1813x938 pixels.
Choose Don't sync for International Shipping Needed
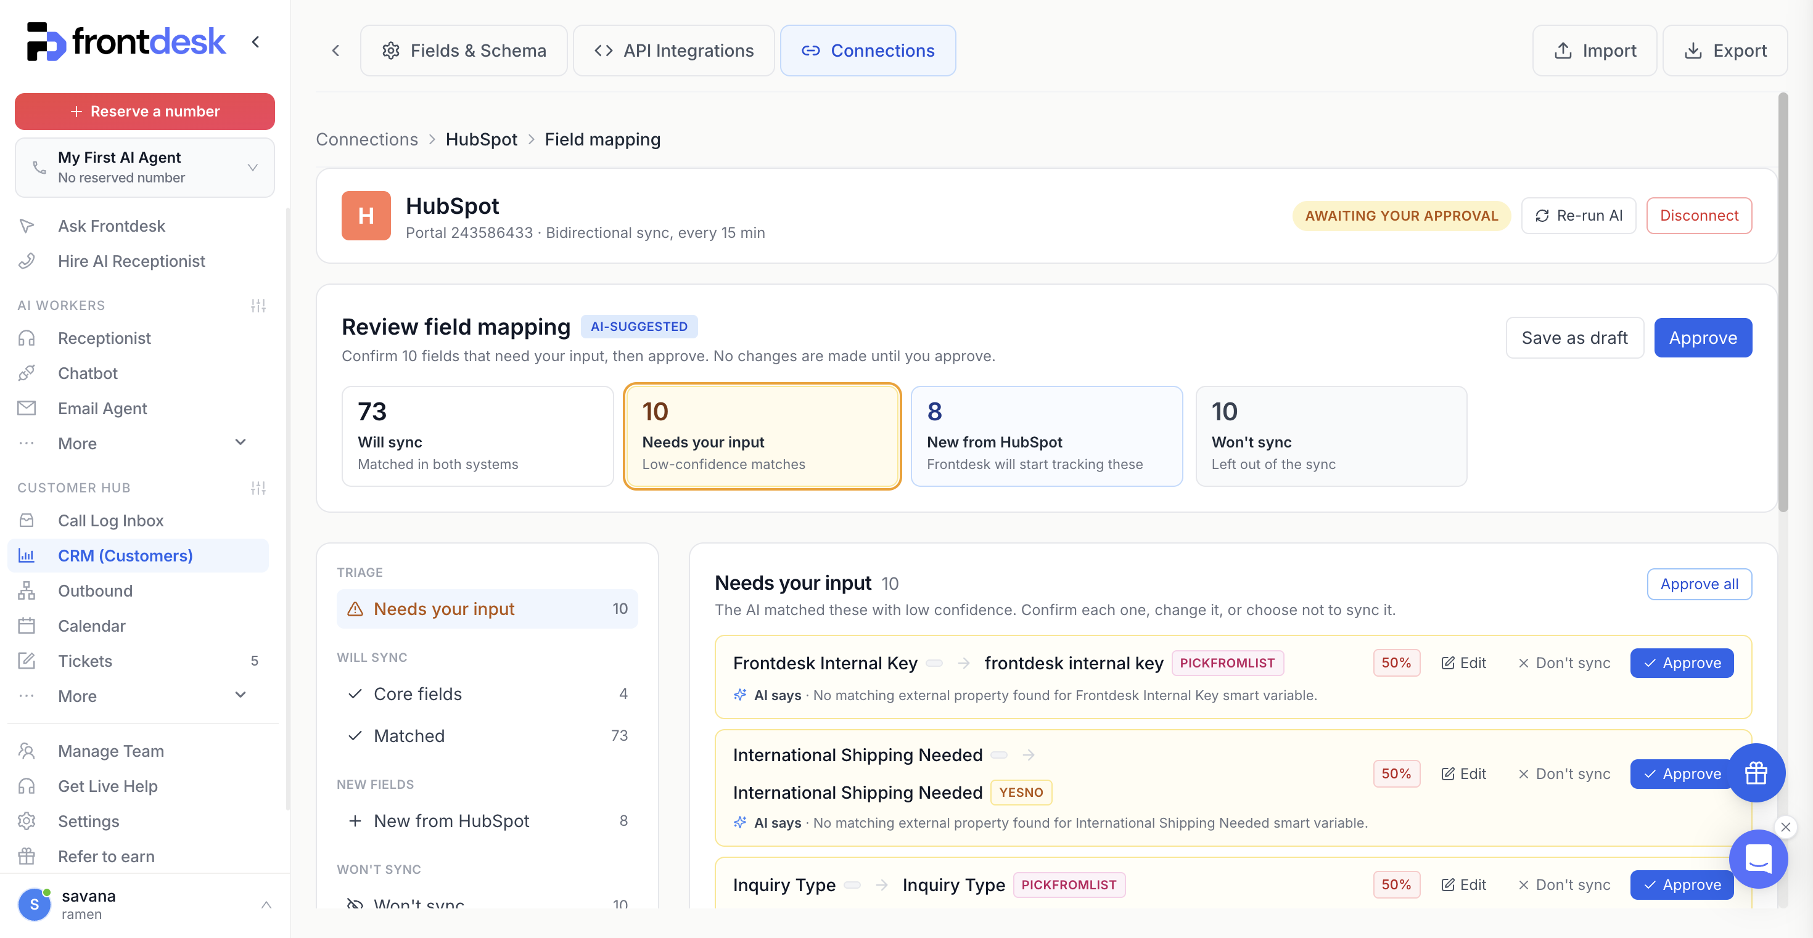click(x=1564, y=773)
